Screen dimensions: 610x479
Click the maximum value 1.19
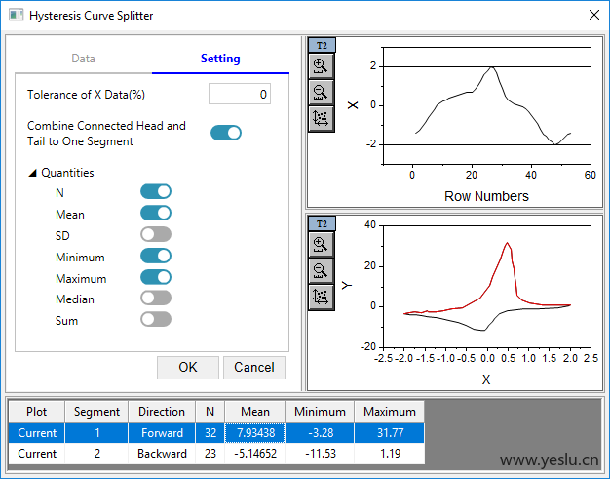click(x=390, y=454)
